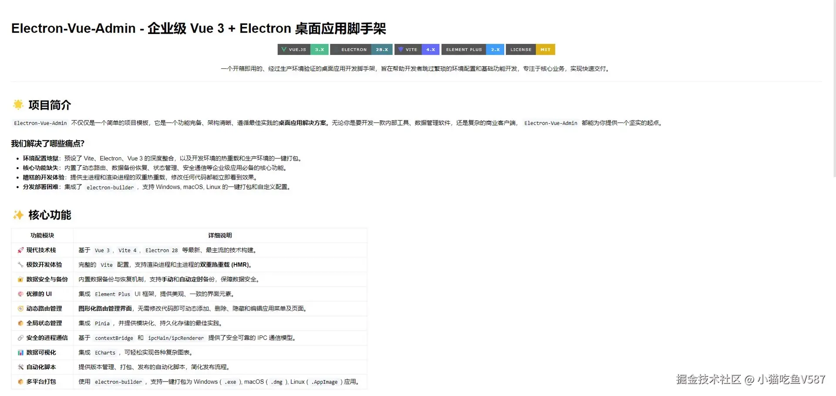The image size is (836, 396).
Task: Open the Electron 28.x badge
Action: [361, 50]
